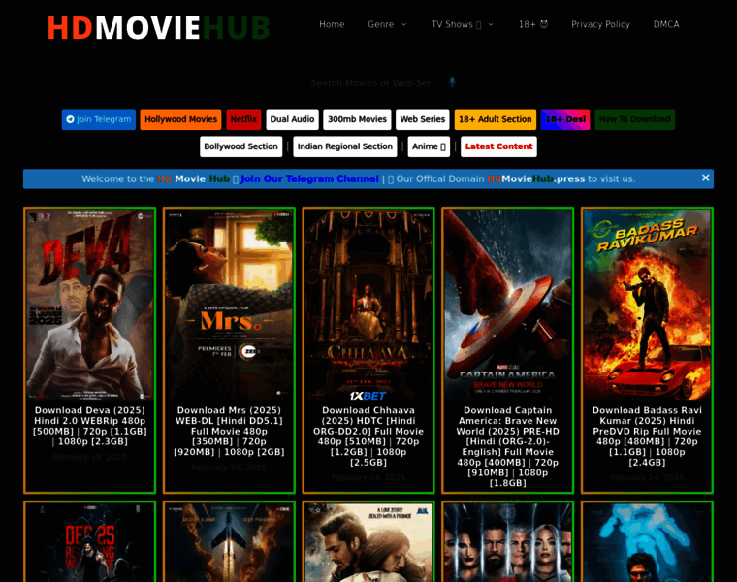Screen dimensions: 737x582
Task: Open the 18+ Desi gradient button
Action: [x=565, y=119]
